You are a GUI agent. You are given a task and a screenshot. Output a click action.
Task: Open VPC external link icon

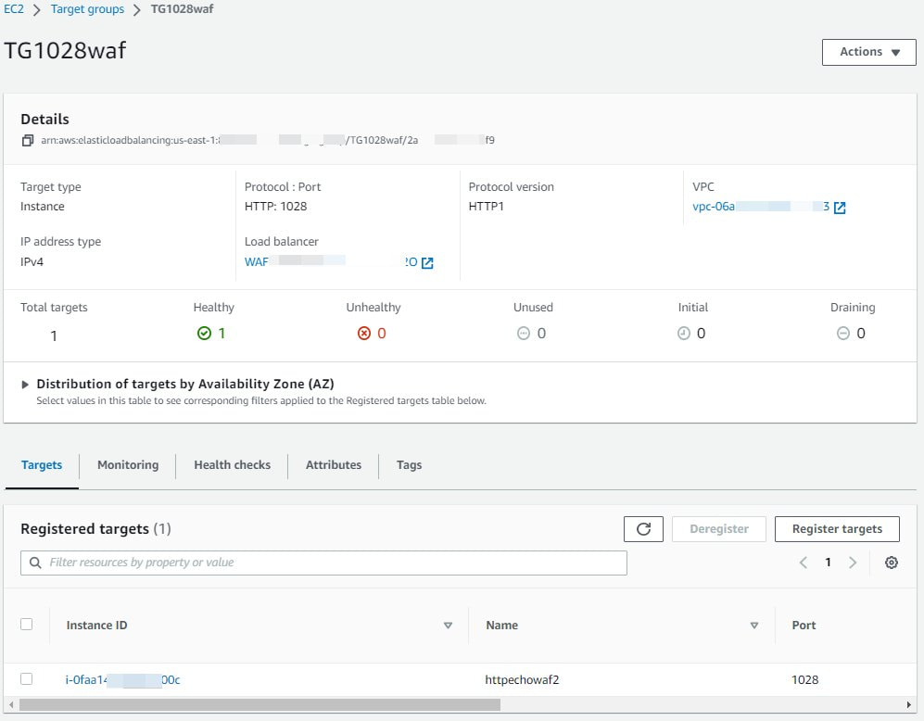point(840,208)
